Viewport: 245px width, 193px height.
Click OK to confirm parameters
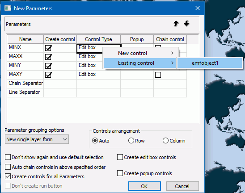(x=144, y=186)
